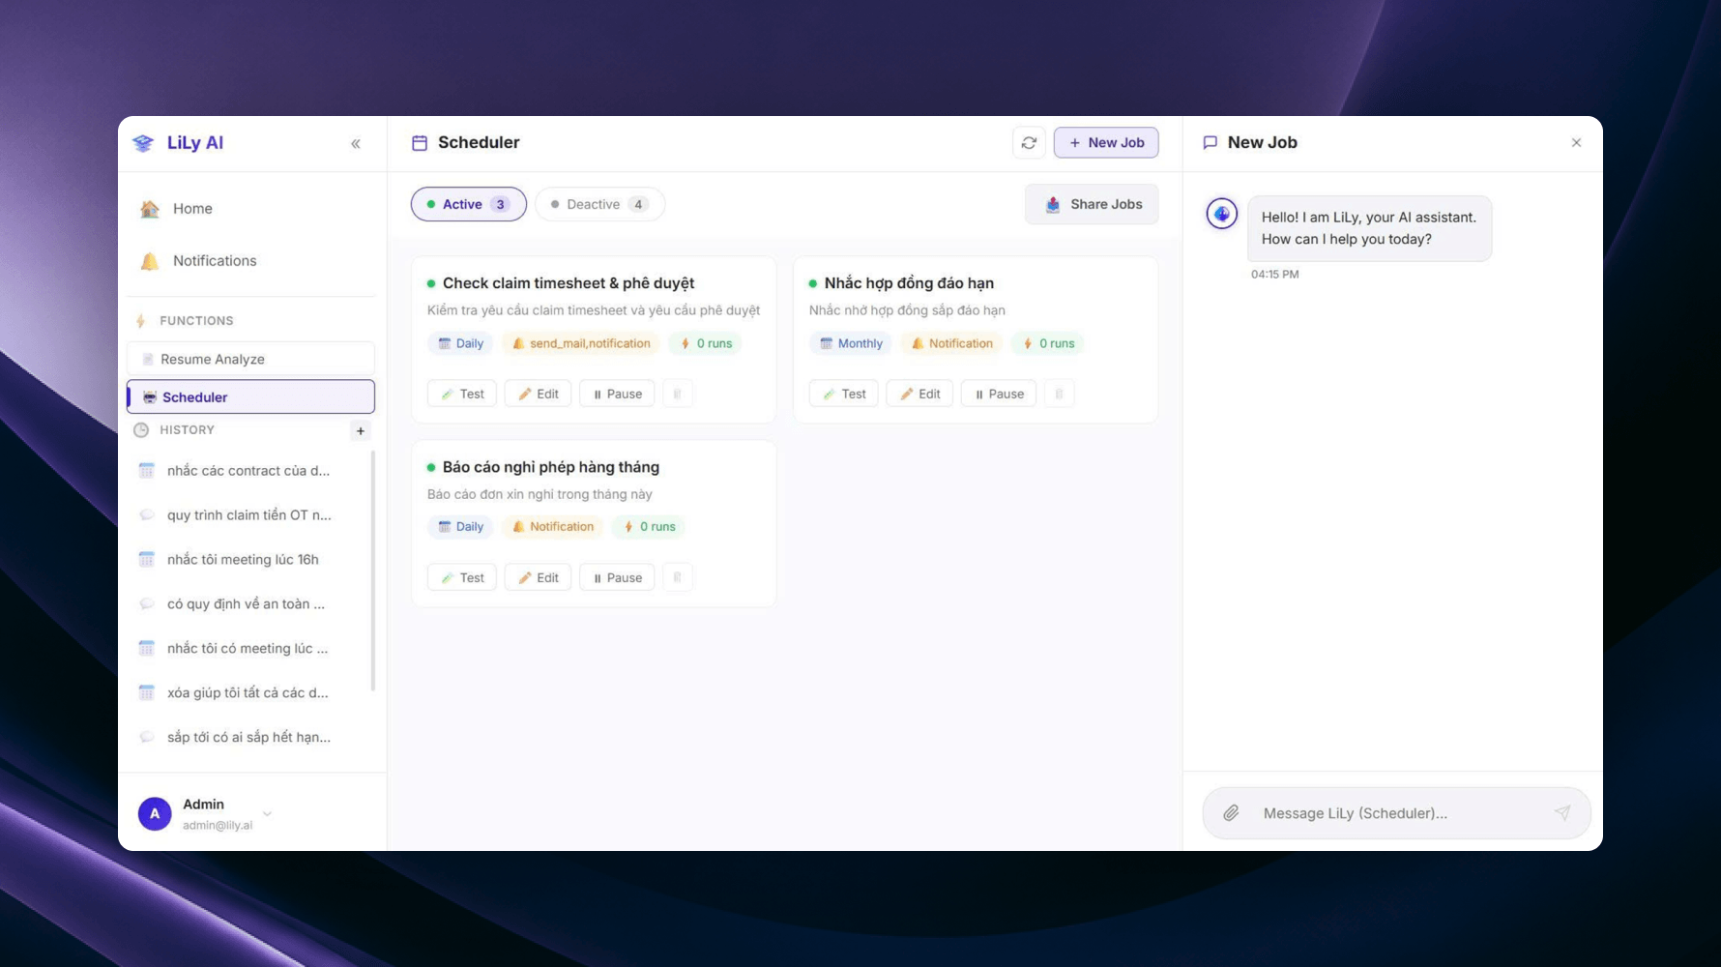
Task: Open history item 'nhắc các contract của d...'
Action: tap(248, 471)
